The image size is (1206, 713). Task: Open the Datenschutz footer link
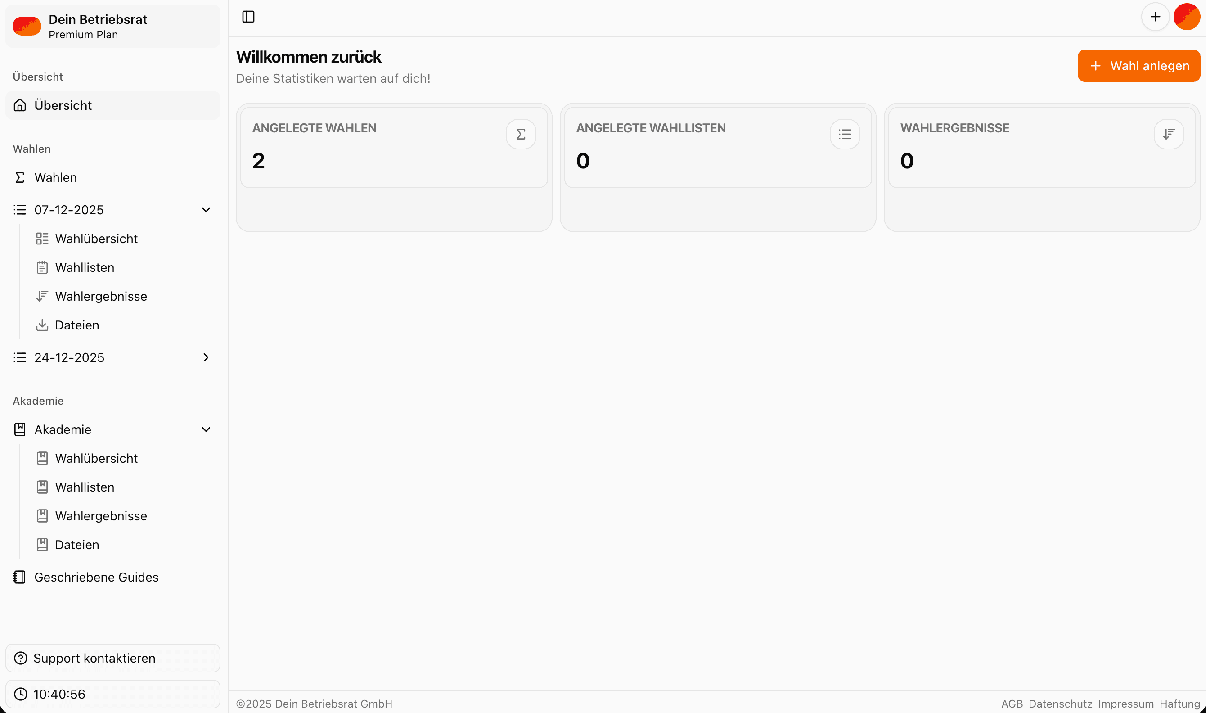(1061, 704)
